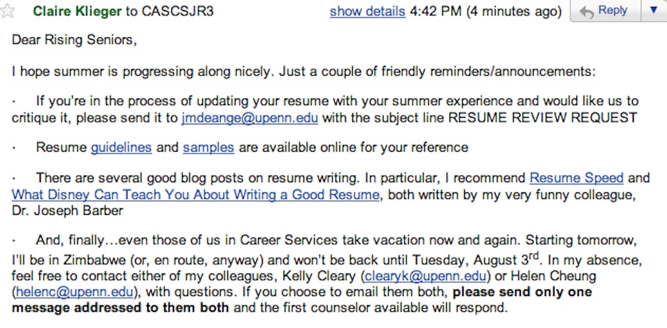667x328 pixels.
Task: Click the Reply button
Action: click(x=604, y=11)
